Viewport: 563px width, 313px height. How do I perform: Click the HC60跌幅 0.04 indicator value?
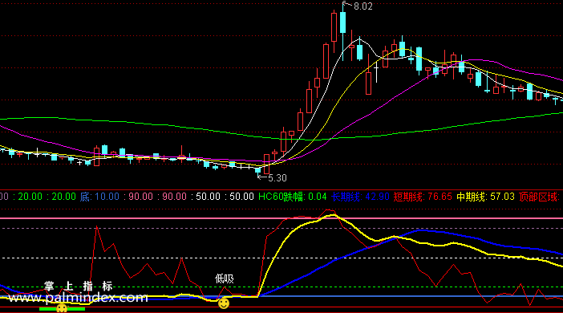pos(292,197)
